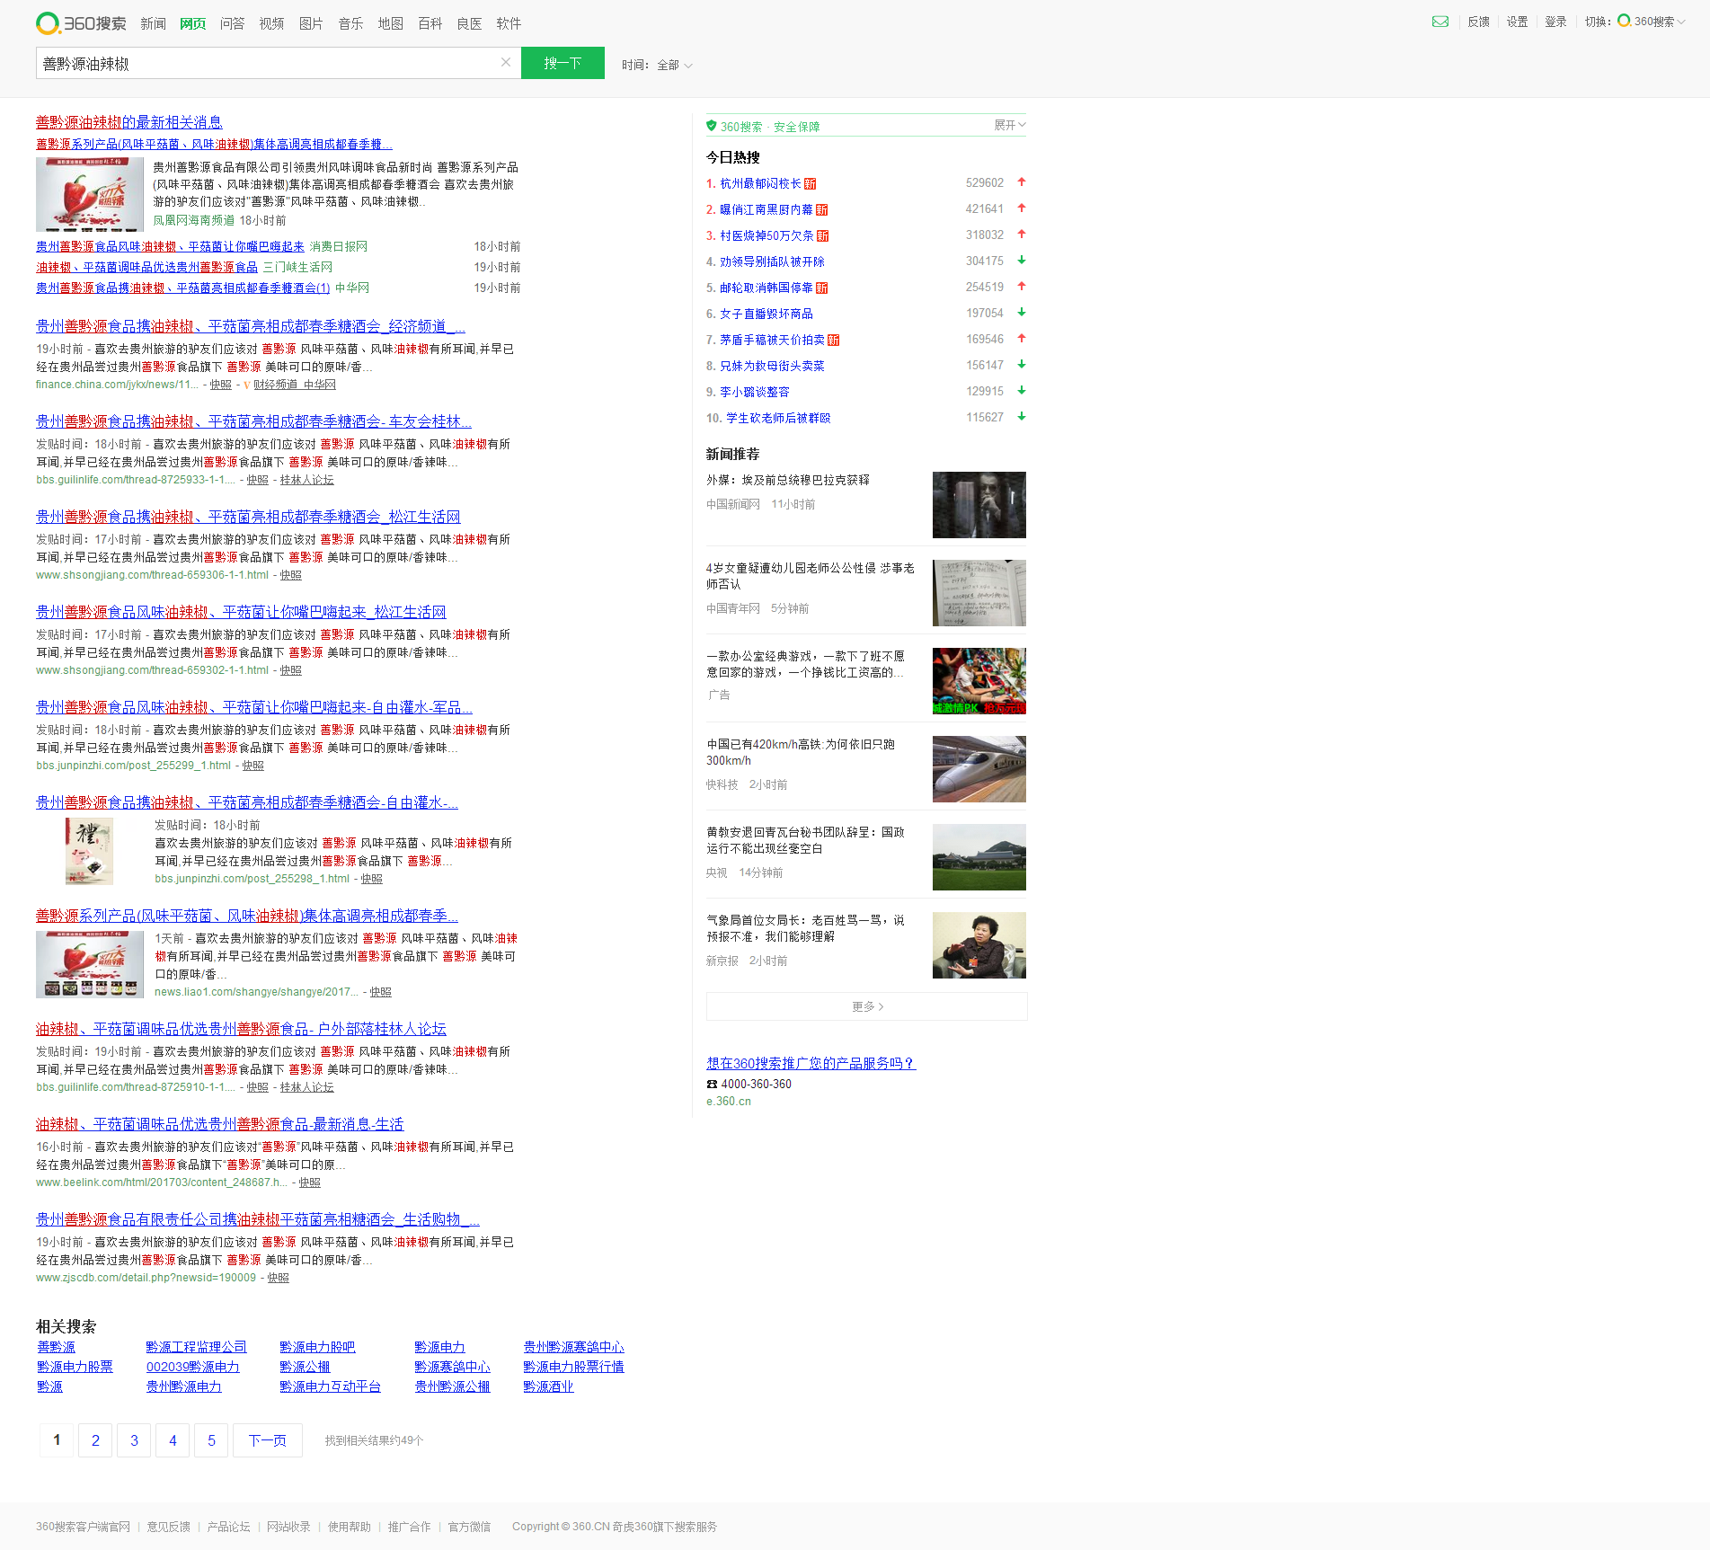
Task: Switch to the 软件 tab
Action: (509, 24)
